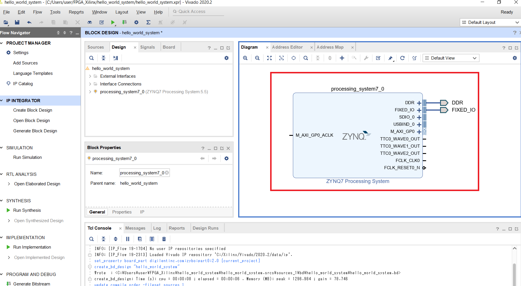This screenshot has width=521, height=286.
Task: Clear the Name field with its X button
Action: click(167, 173)
